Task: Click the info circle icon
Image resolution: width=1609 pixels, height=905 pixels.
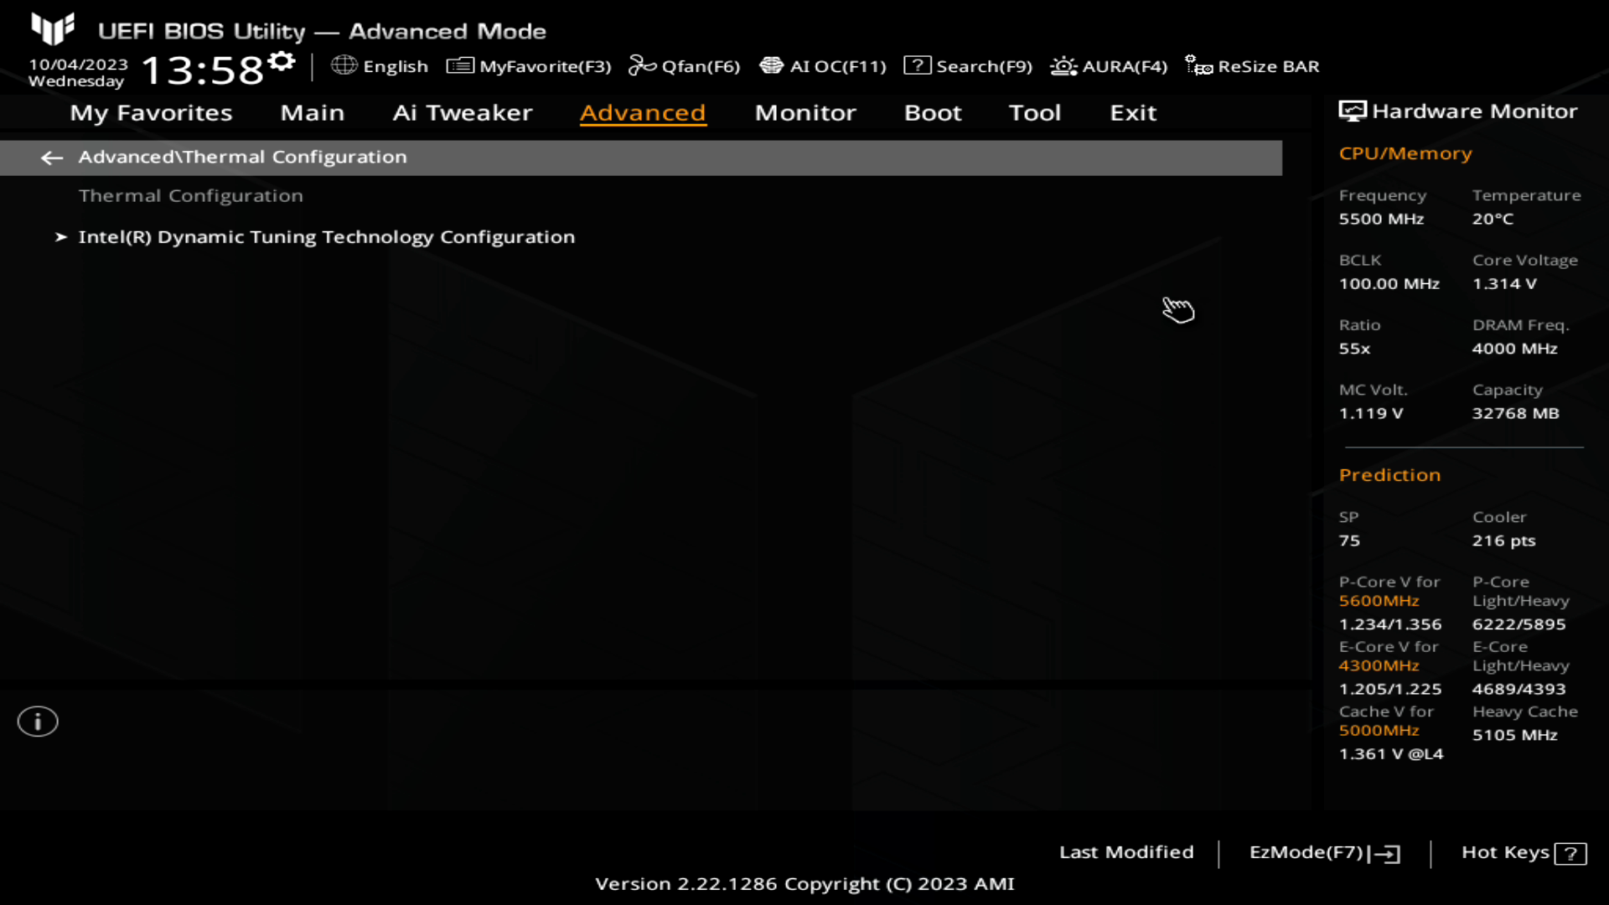Action: click(x=38, y=721)
